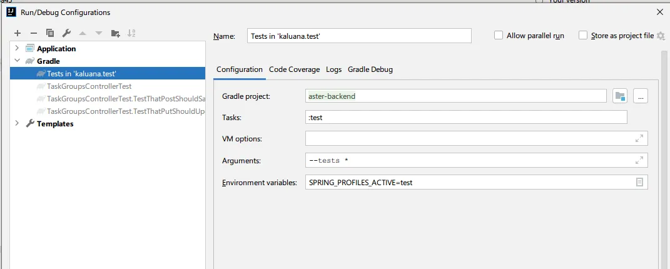Click the Add New Configuration plus icon
The height and width of the screenshot is (269, 670).
point(18,33)
